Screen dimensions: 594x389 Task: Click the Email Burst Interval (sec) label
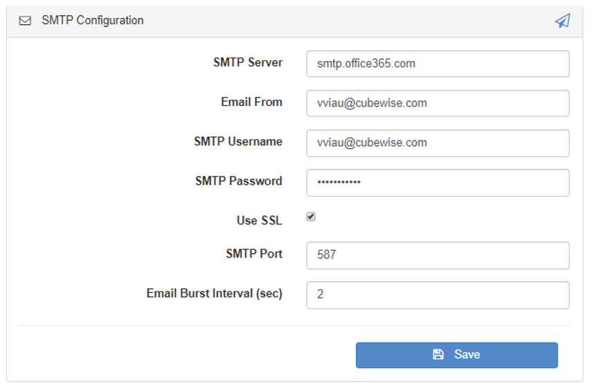click(215, 293)
